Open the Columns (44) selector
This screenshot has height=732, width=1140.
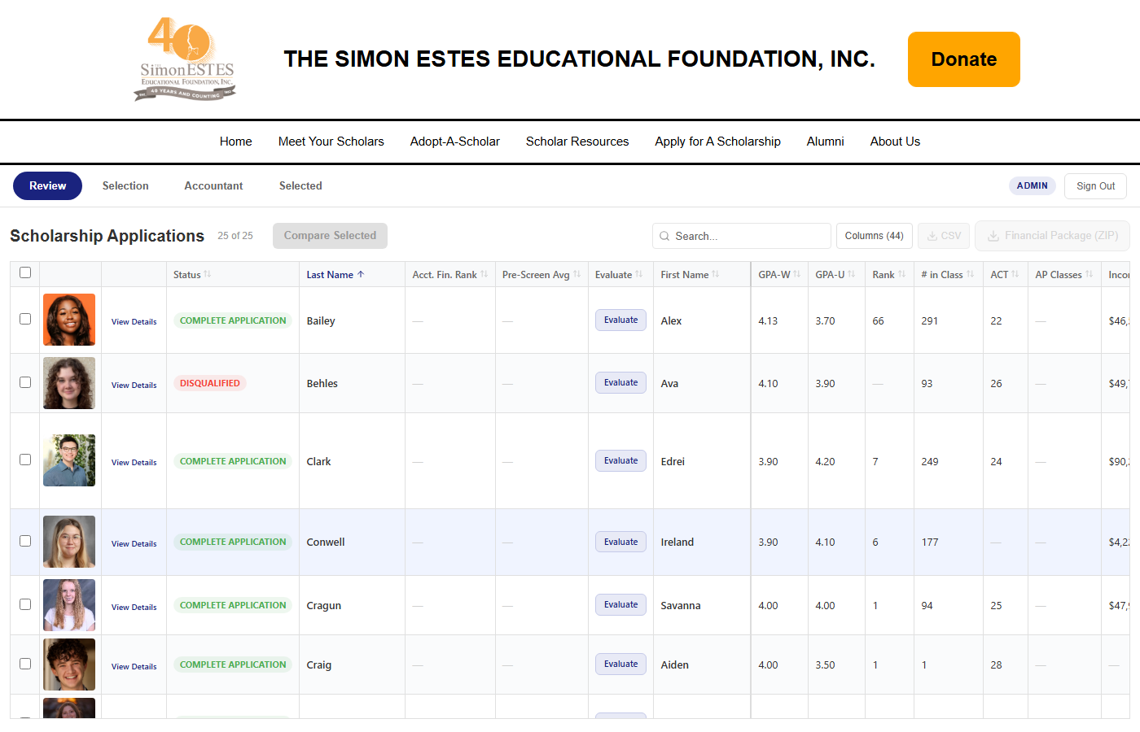pyautogui.click(x=874, y=236)
